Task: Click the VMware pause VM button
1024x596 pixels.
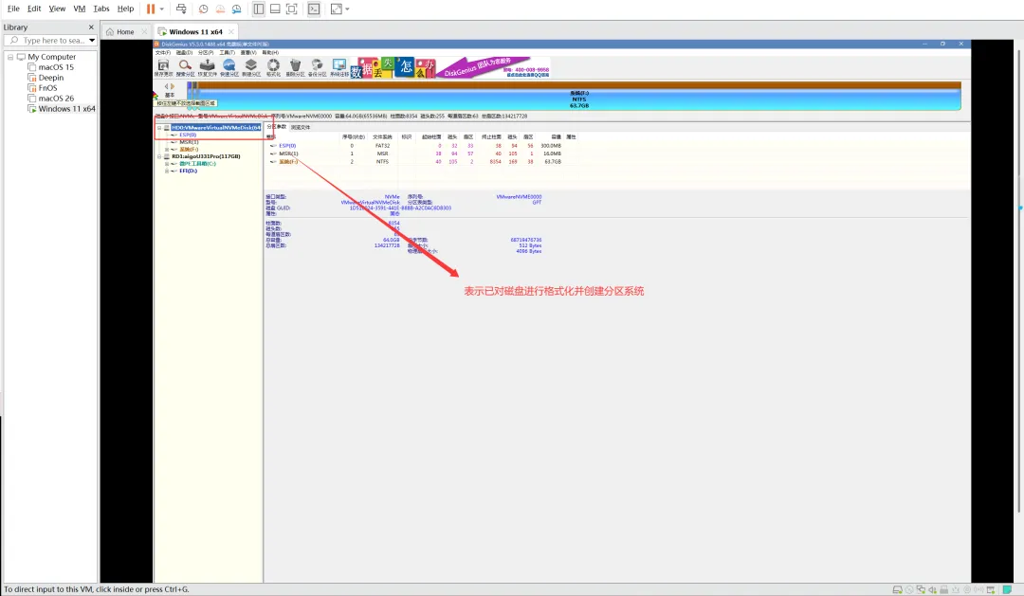Action: [151, 9]
